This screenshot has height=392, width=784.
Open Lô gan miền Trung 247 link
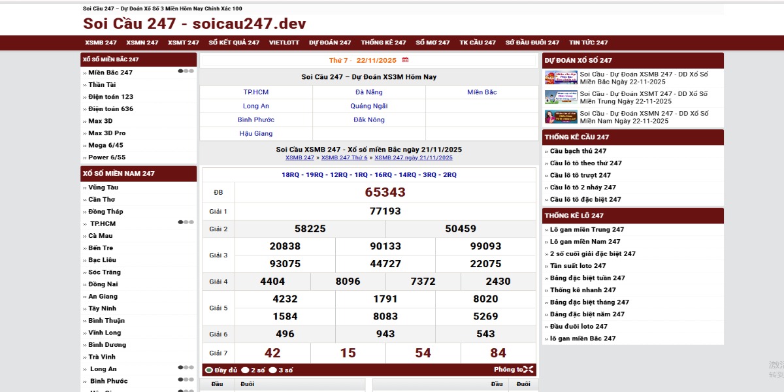coord(587,229)
